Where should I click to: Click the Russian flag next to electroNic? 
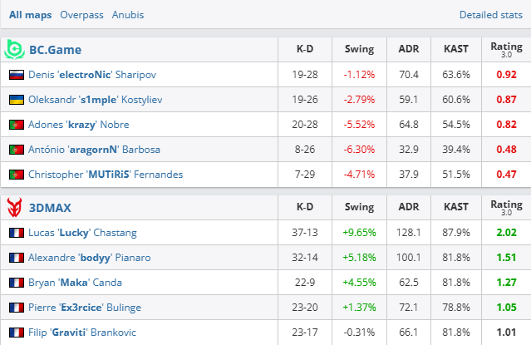coord(16,75)
